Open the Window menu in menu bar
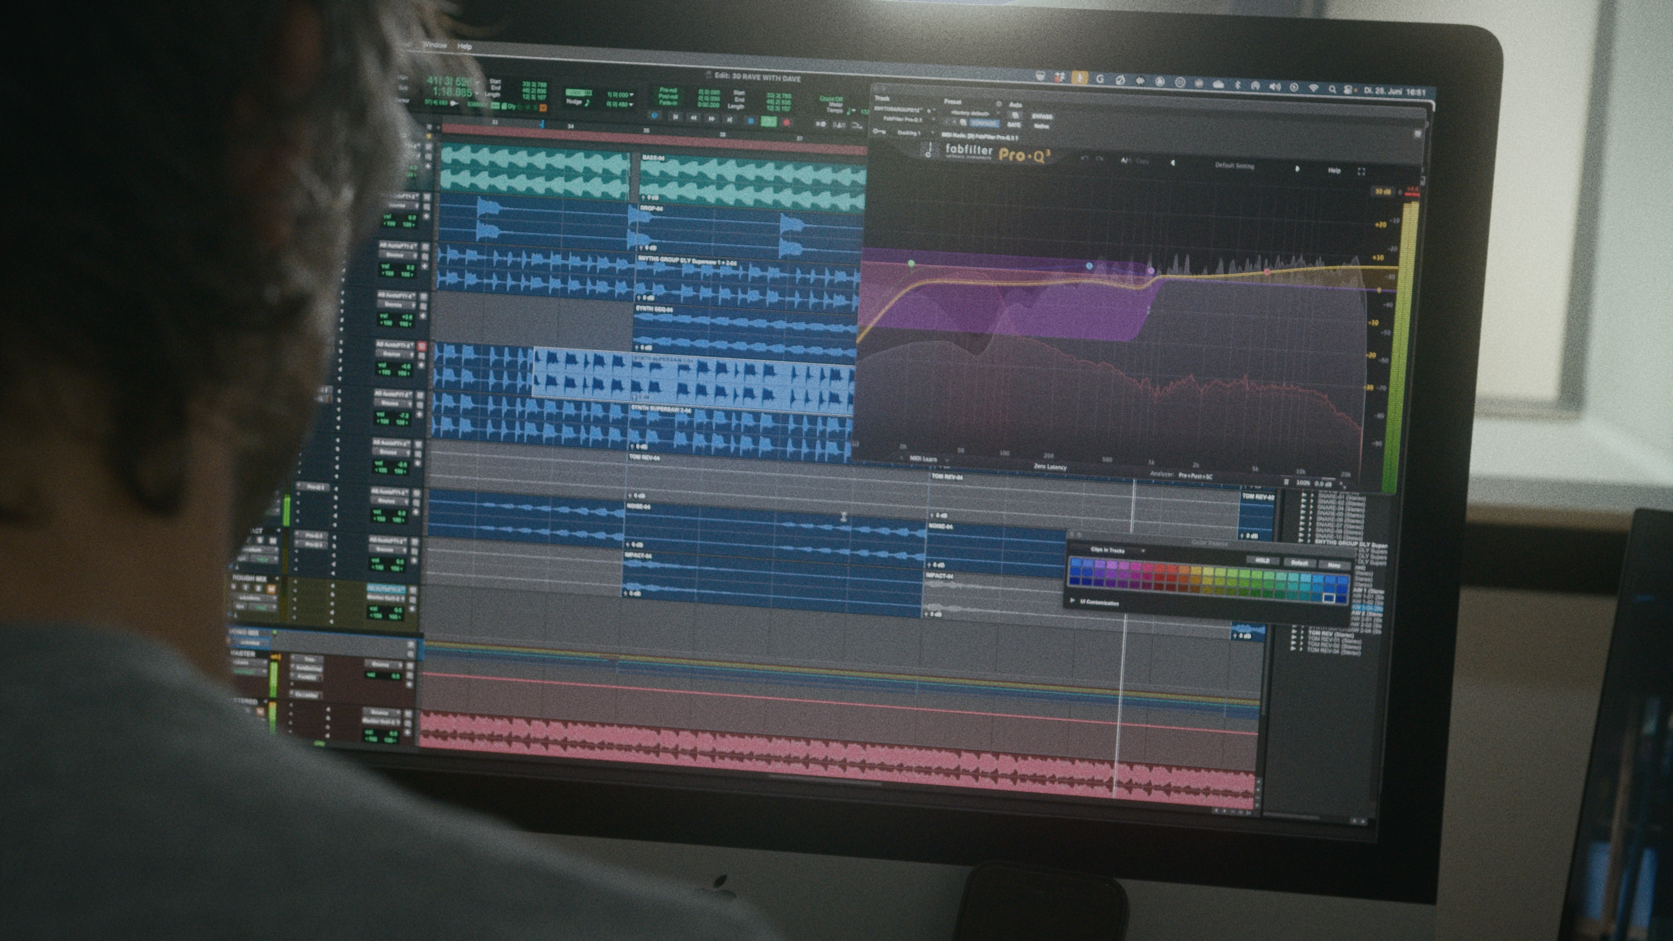This screenshot has width=1673, height=941. [434, 45]
